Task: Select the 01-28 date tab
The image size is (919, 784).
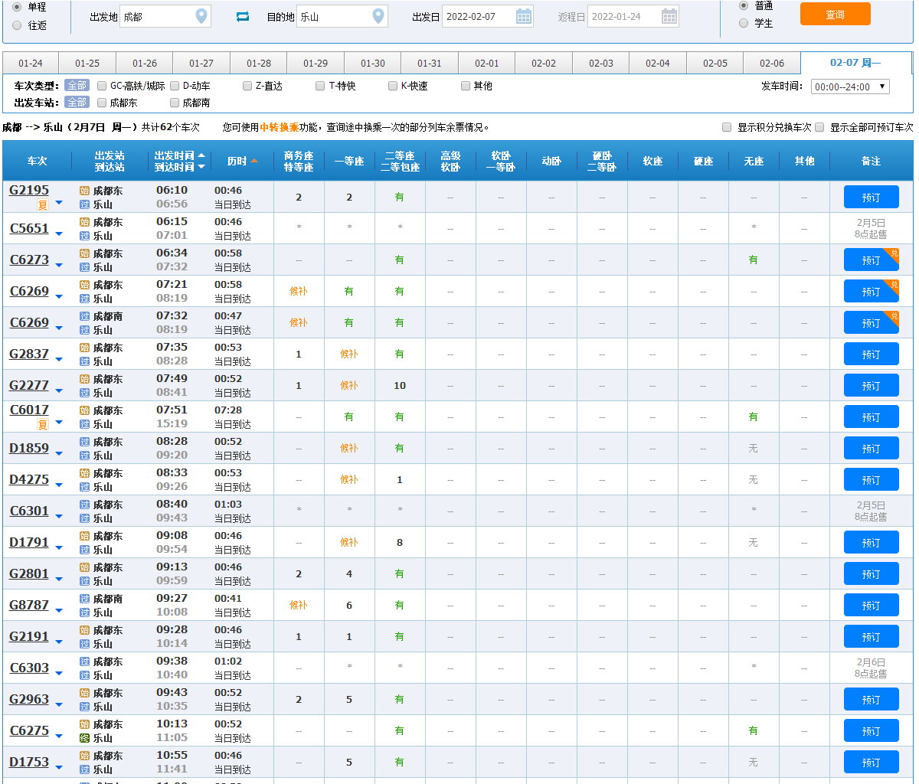Action: point(258,63)
